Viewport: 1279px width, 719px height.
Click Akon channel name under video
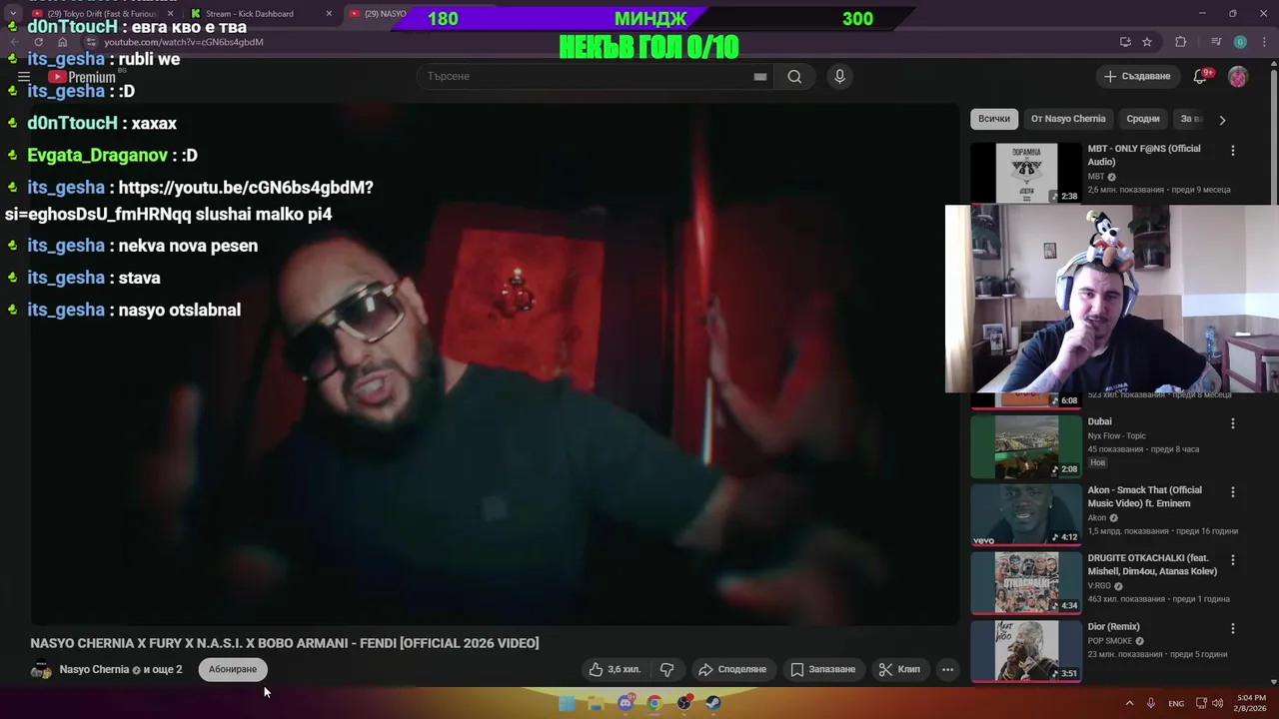pyautogui.click(x=1097, y=517)
